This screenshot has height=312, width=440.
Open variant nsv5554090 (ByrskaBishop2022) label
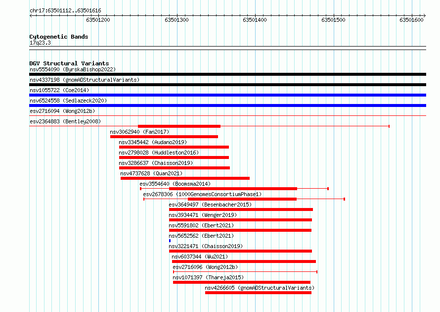coord(73,69)
